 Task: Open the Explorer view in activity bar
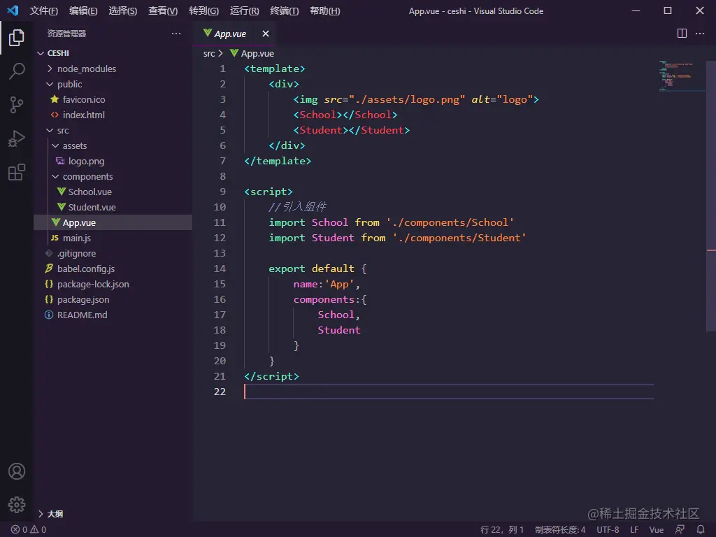(17, 38)
